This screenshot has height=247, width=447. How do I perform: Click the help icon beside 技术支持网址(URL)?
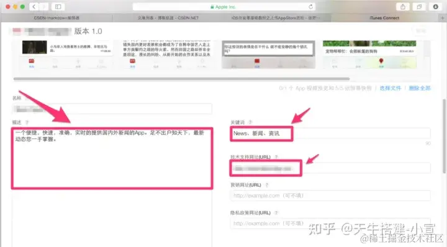click(x=276, y=157)
